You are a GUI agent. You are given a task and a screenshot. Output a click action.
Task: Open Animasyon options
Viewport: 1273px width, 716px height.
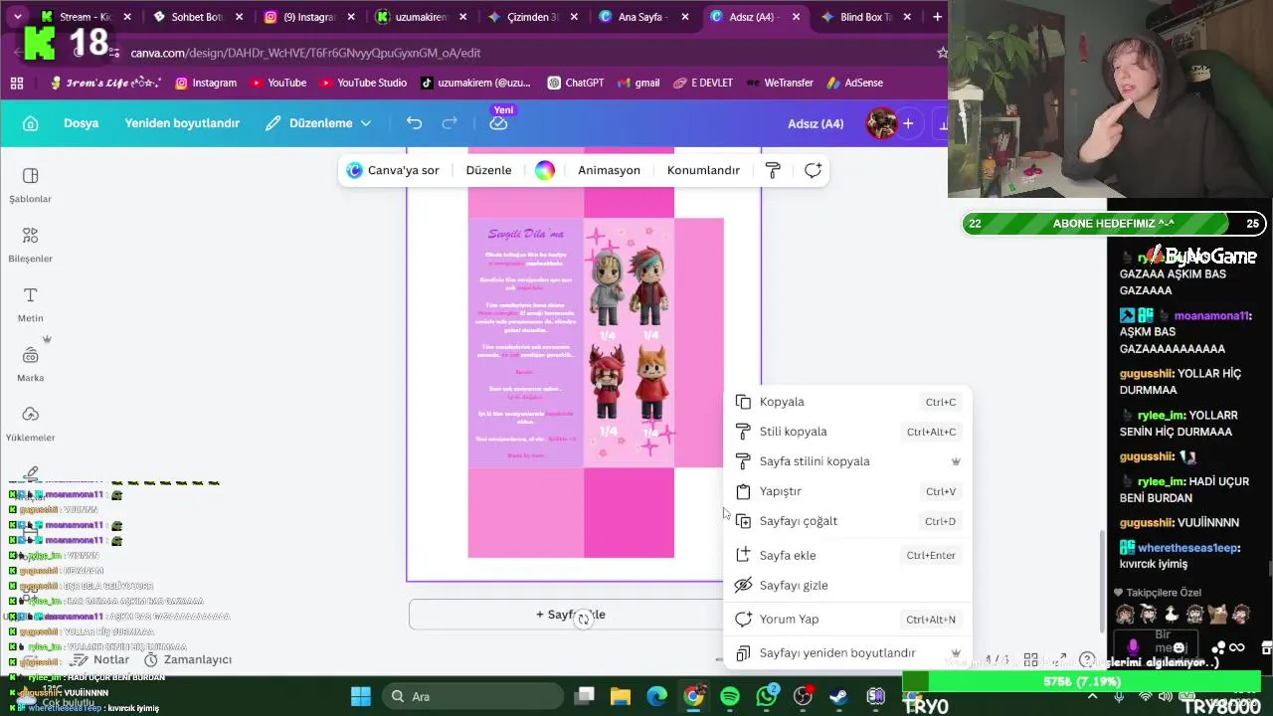[609, 170]
